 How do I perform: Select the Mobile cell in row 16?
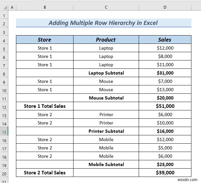(x=106, y=139)
